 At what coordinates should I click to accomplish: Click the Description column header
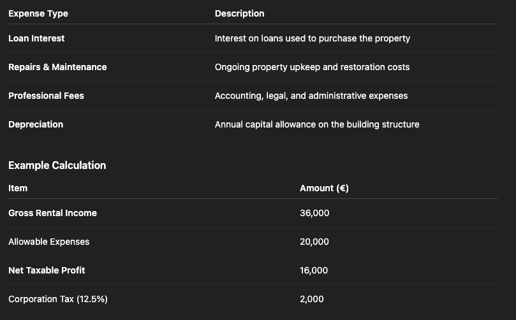point(239,13)
